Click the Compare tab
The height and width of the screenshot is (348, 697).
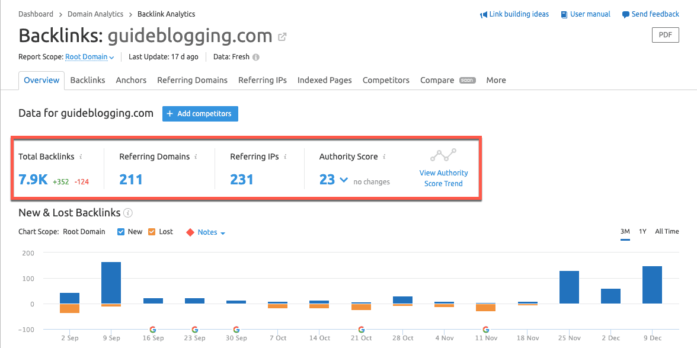[x=437, y=81]
